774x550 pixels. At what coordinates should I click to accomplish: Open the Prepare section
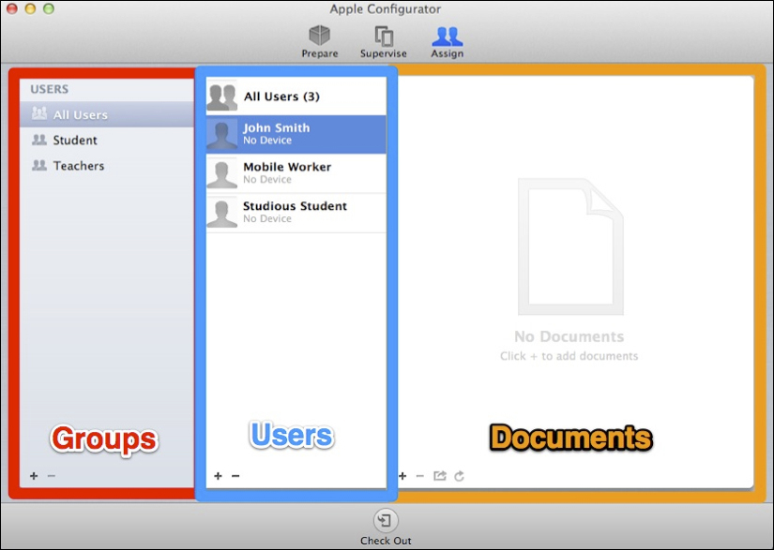click(x=319, y=42)
